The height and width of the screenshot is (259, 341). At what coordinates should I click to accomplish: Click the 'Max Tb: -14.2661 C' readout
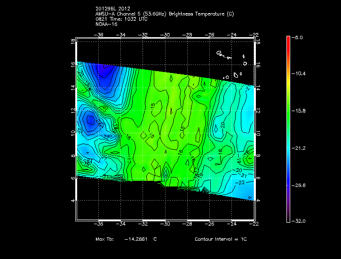pyautogui.click(x=126, y=239)
